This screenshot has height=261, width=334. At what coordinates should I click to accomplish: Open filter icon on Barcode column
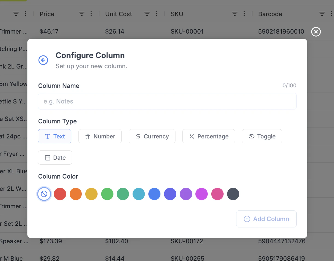coord(322,14)
